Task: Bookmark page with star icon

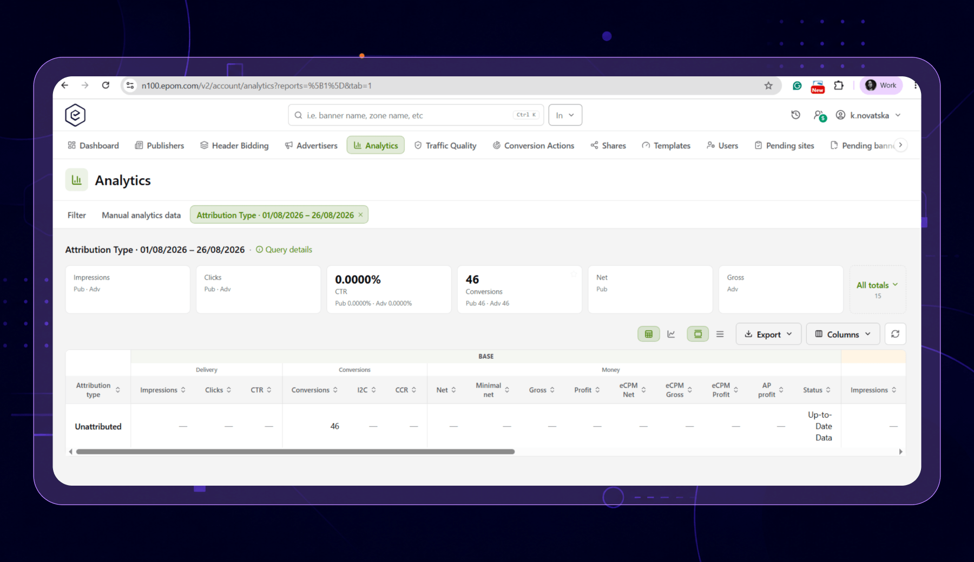Action: [x=768, y=86]
